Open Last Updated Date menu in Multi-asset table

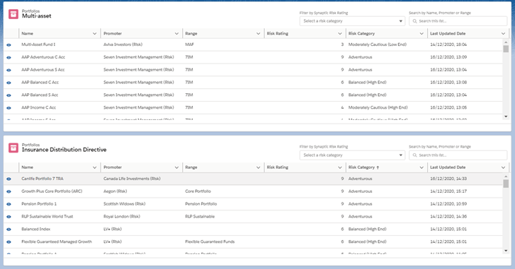503,33
